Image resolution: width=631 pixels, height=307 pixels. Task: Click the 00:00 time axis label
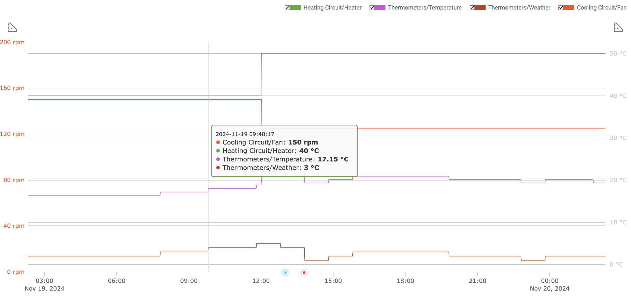[550, 281]
